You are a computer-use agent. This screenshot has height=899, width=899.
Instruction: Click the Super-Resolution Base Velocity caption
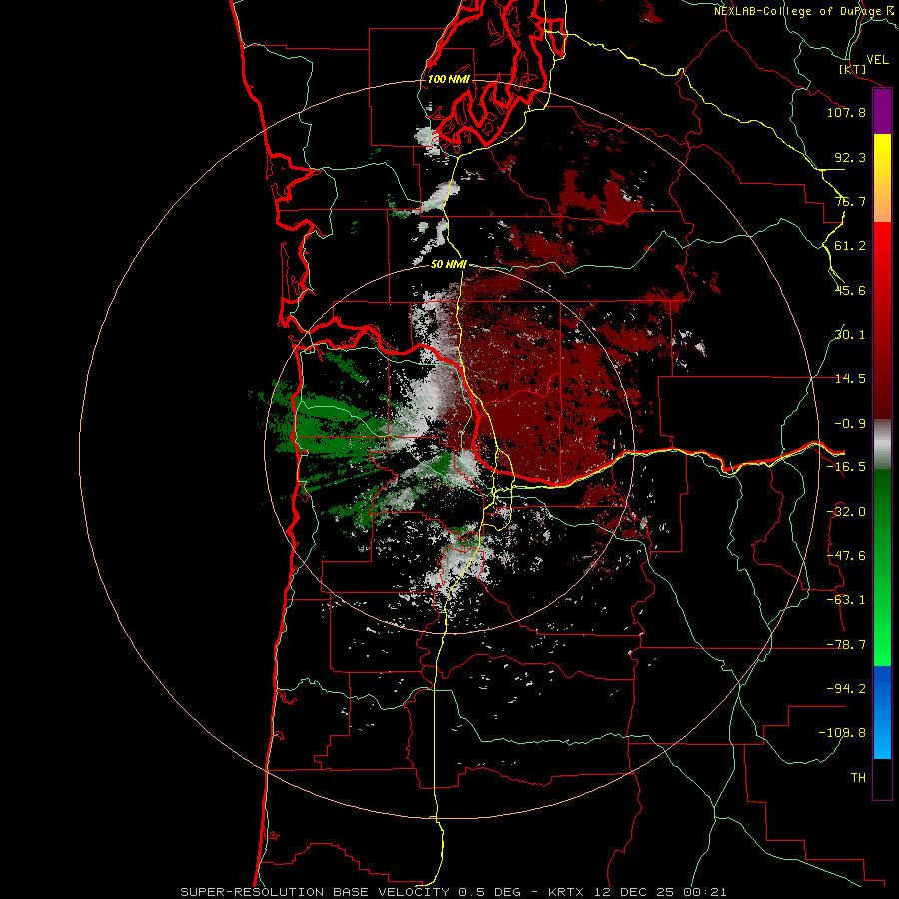pos(453,892)
